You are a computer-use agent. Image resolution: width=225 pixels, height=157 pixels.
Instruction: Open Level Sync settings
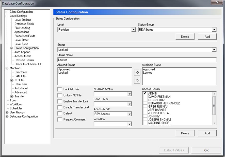tap(21, 44)
